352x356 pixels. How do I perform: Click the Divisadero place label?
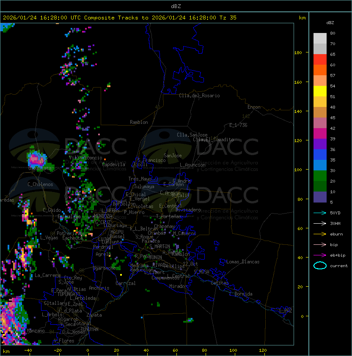pos(188,210)
